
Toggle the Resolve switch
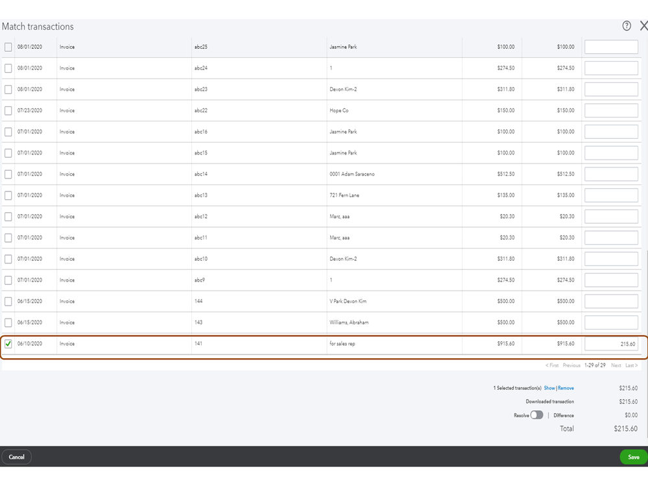click(536, 415)
